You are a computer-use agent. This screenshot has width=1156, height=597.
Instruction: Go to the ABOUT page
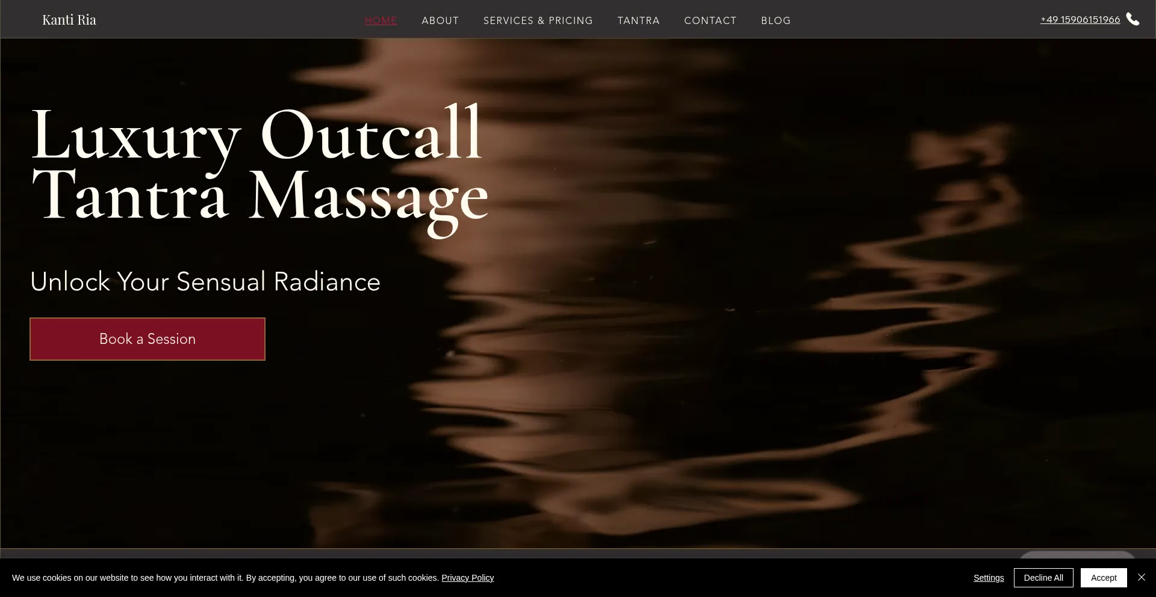click(x=440, y=20)
